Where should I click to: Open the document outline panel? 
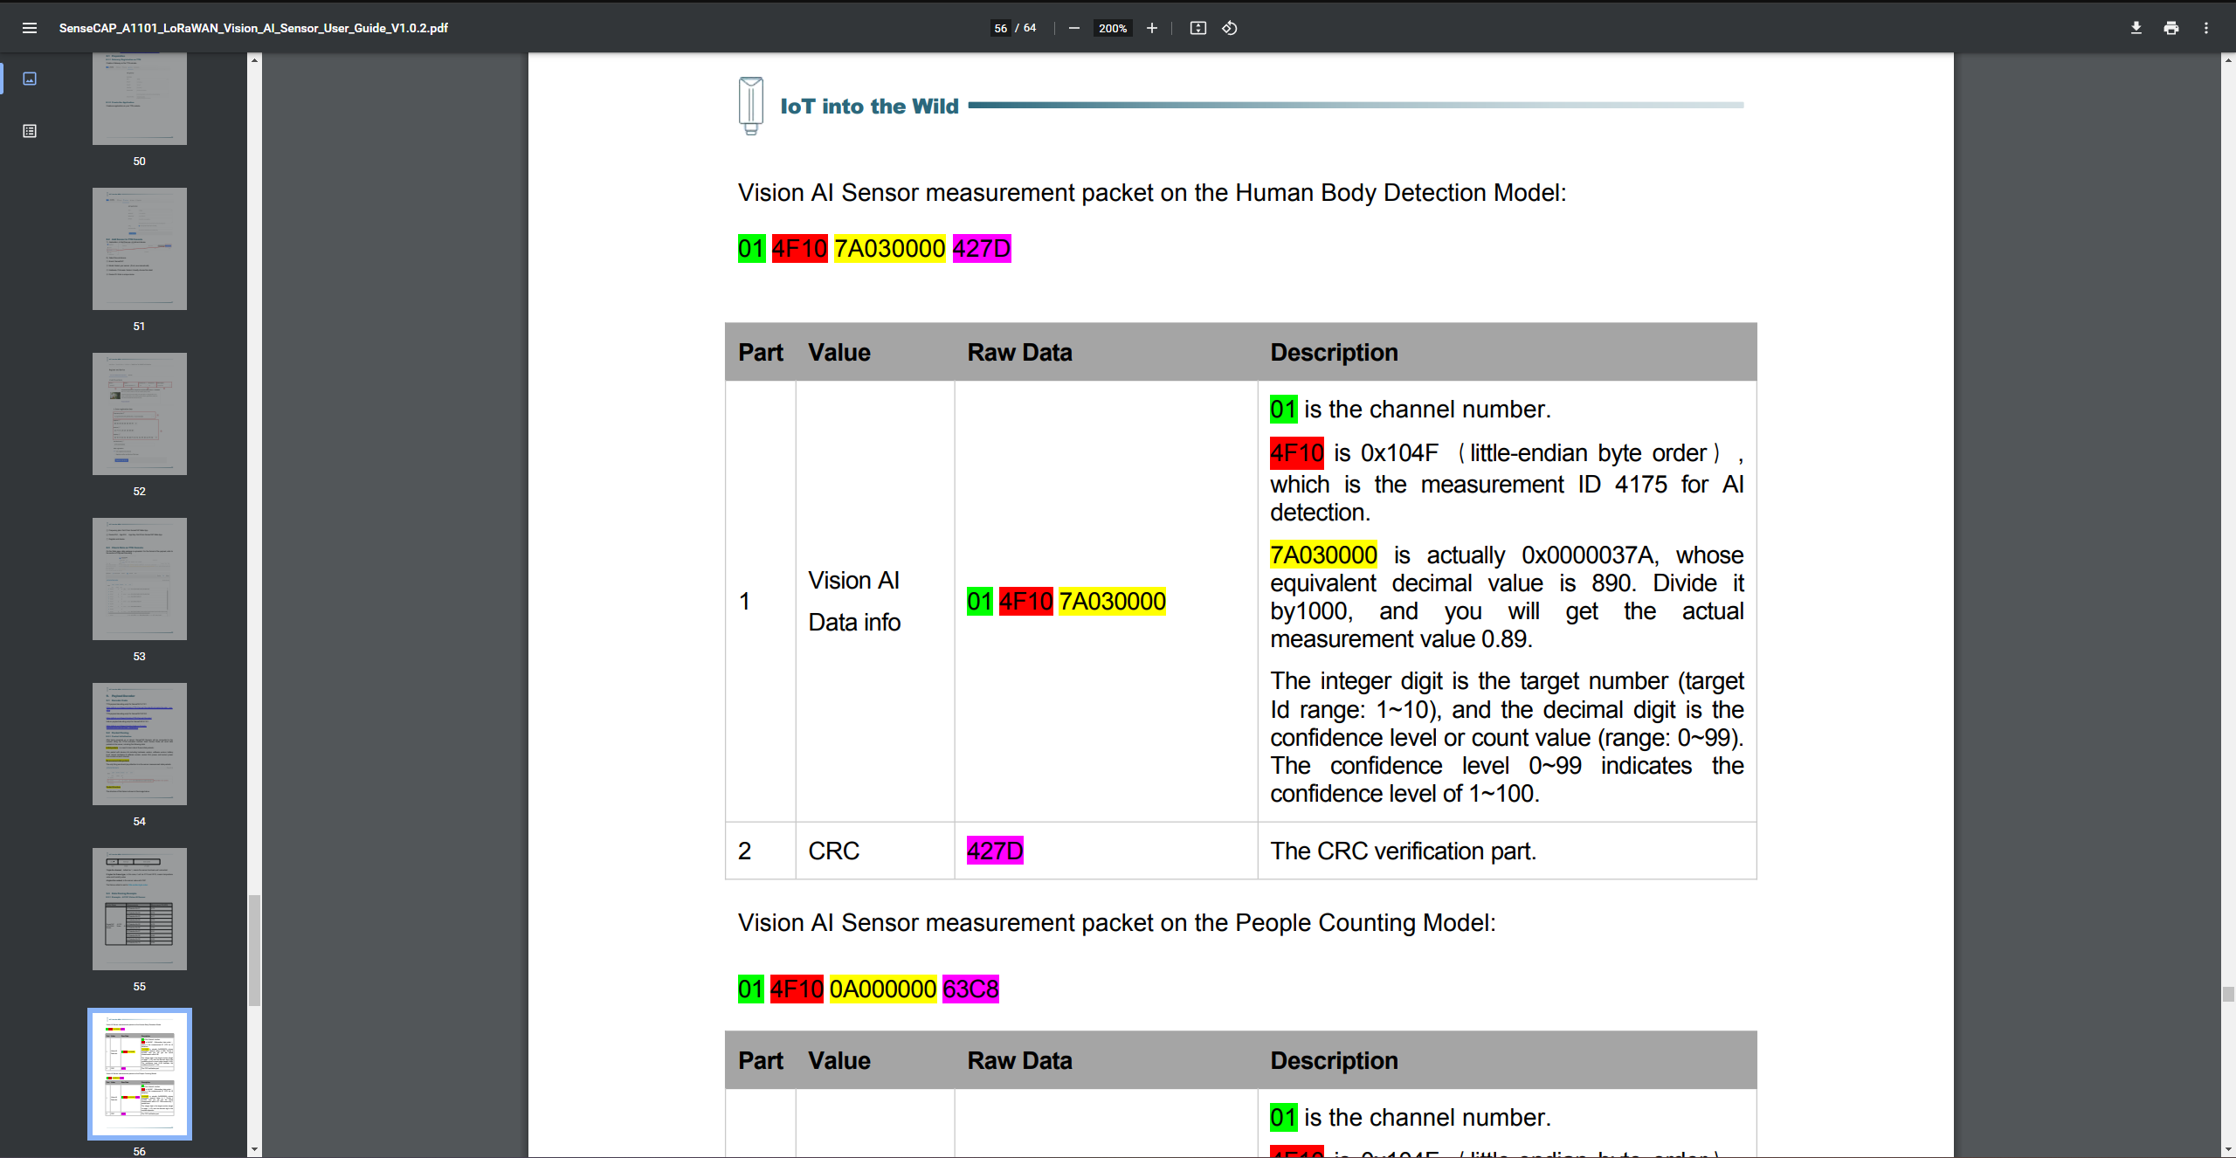[x=29, y=130]
